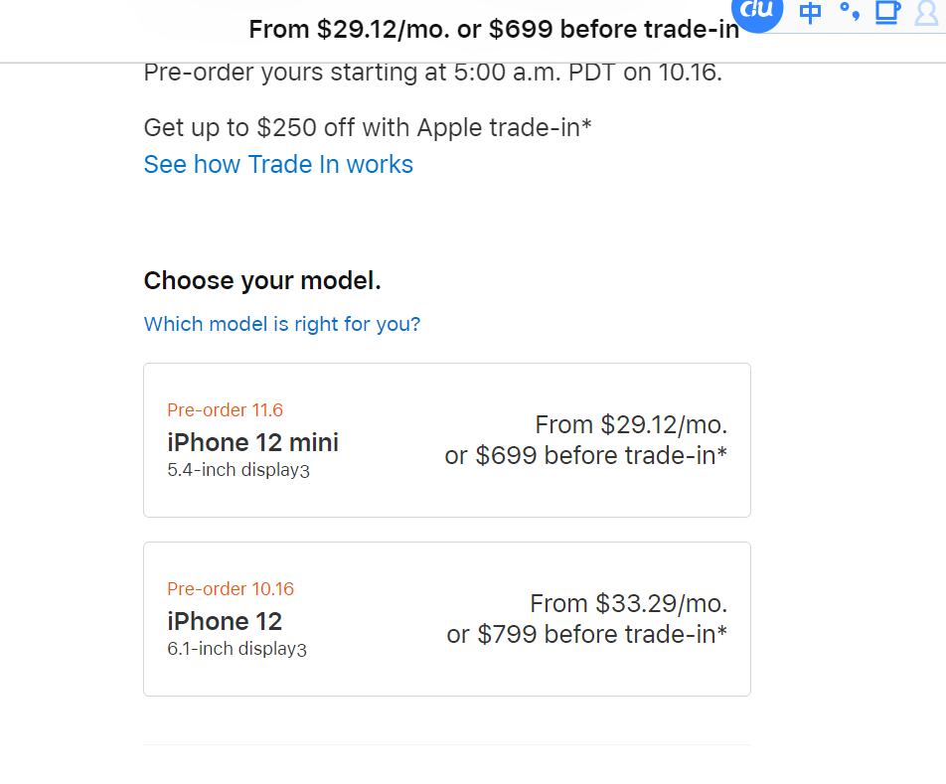Open the cup-shaped IME toolbox icon
946x784 pixels.
point(886,12)
